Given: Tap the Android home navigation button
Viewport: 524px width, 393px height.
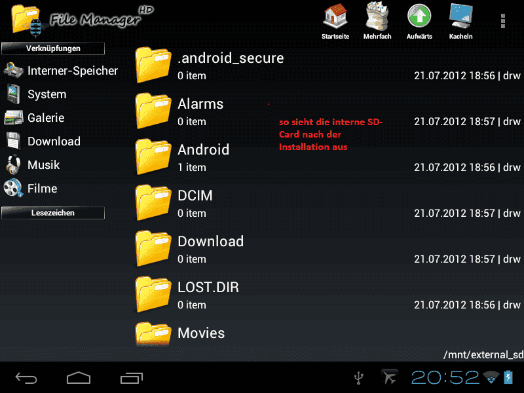Looking at the screenshot, I should pos(79,378).
